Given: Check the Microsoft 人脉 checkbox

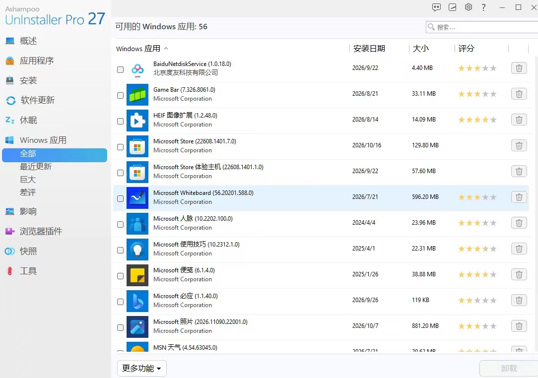Looking at the screenshot, I should pos(120,224).
